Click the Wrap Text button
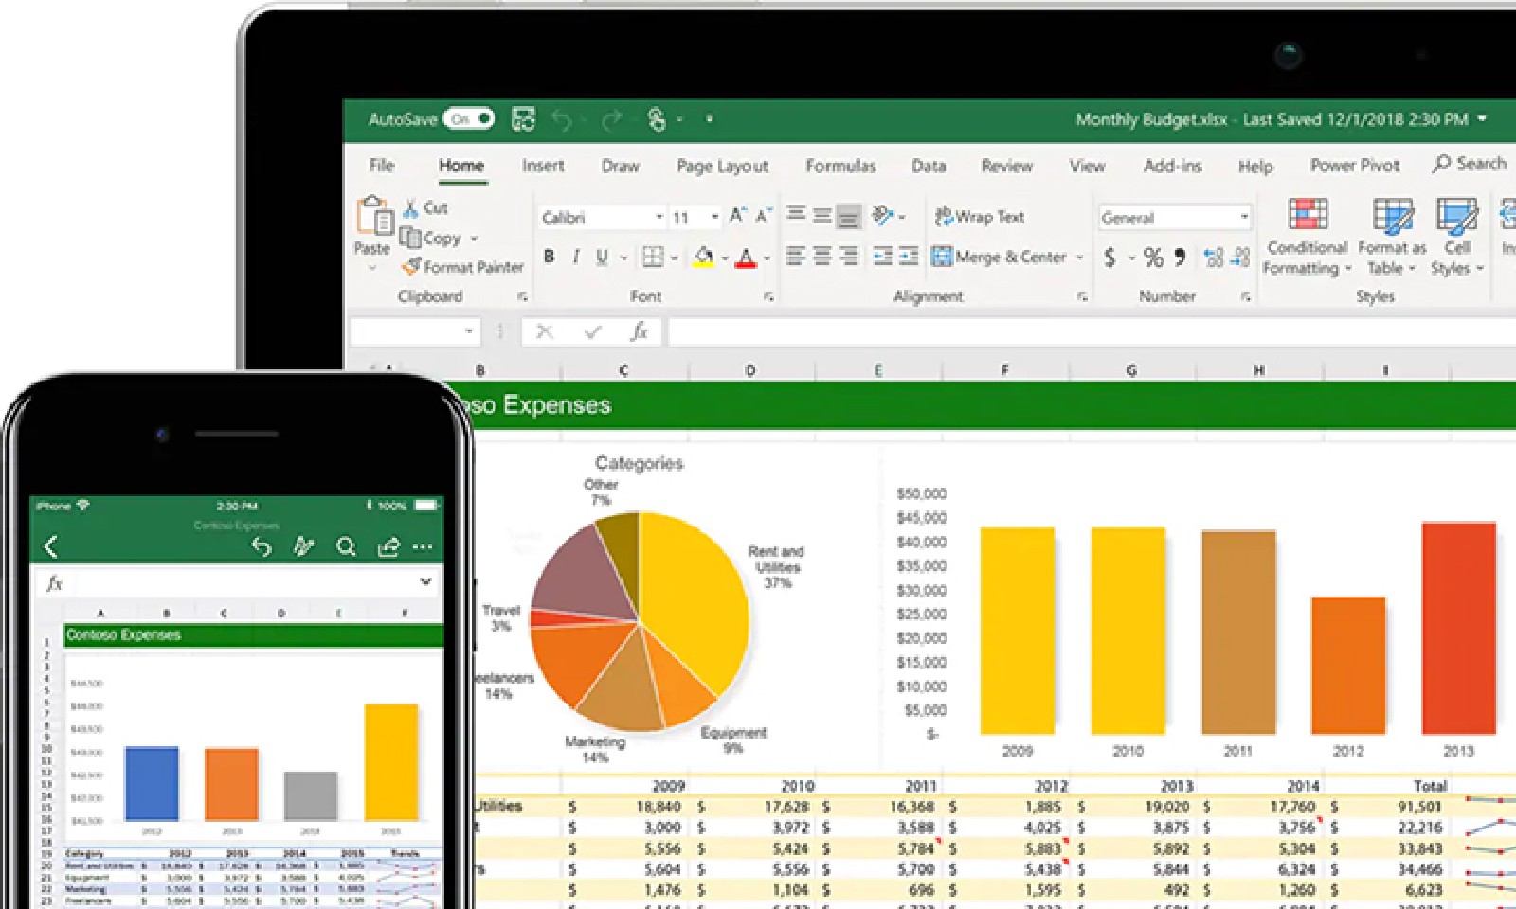The width and height of the screenshot is (1516, 909). pos(980,217)
